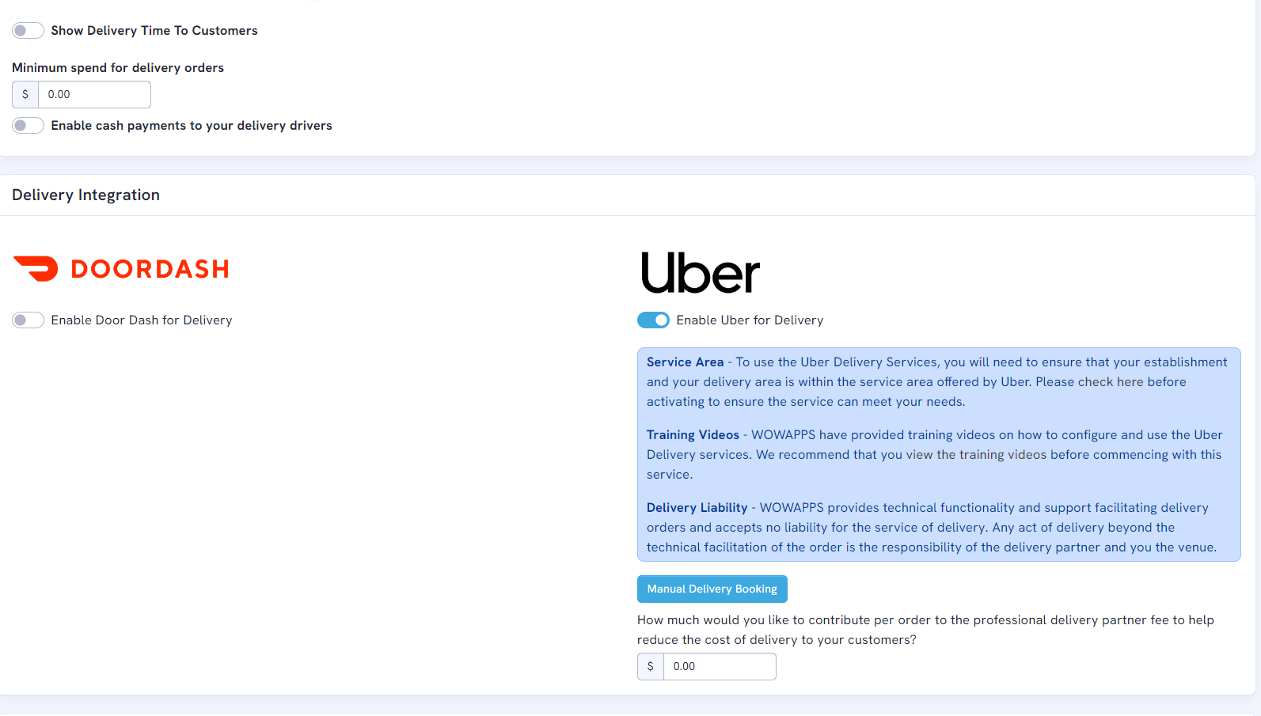
Task: Click the contribution per order question text
Action: pyautogui.click(x=925, y=631)
